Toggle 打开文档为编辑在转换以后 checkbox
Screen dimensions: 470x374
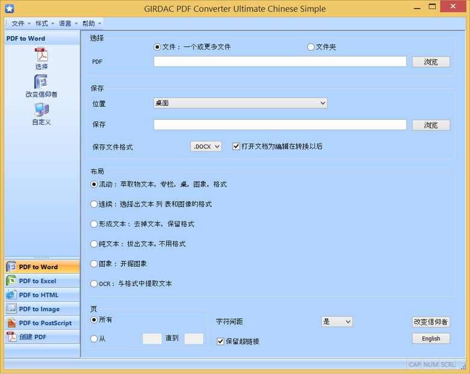(x=277, y=146)
